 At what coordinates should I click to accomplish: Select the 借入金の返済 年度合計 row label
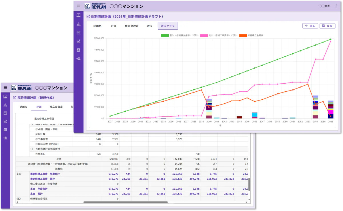point(44,184)
